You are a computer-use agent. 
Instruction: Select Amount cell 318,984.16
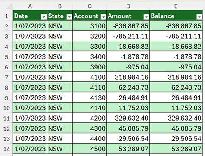pyautogui.click(x=128, y=77)
